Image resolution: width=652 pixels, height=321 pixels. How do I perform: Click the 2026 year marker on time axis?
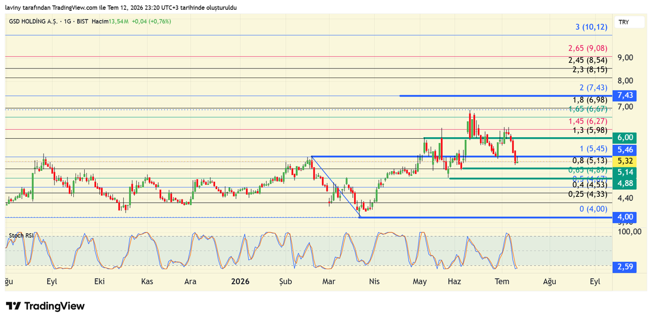[x=240, y=281]
